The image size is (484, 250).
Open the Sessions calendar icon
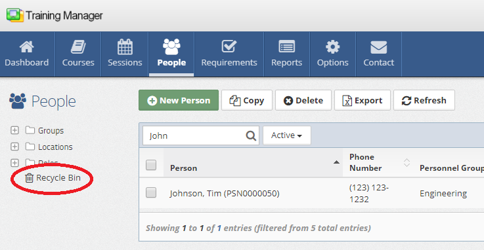click(125, 47)
